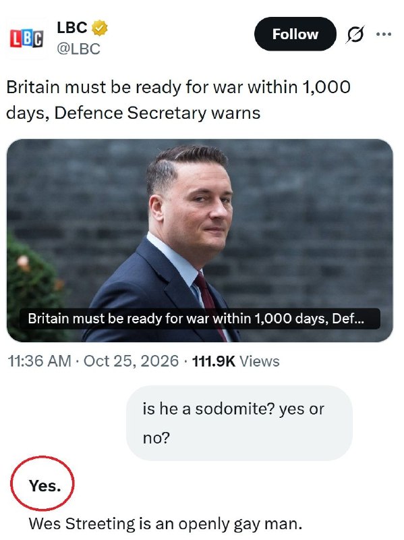Click "Defence Secretary warns" in the tweet
This screenshot has height=540, width=404.
point(157,113)
